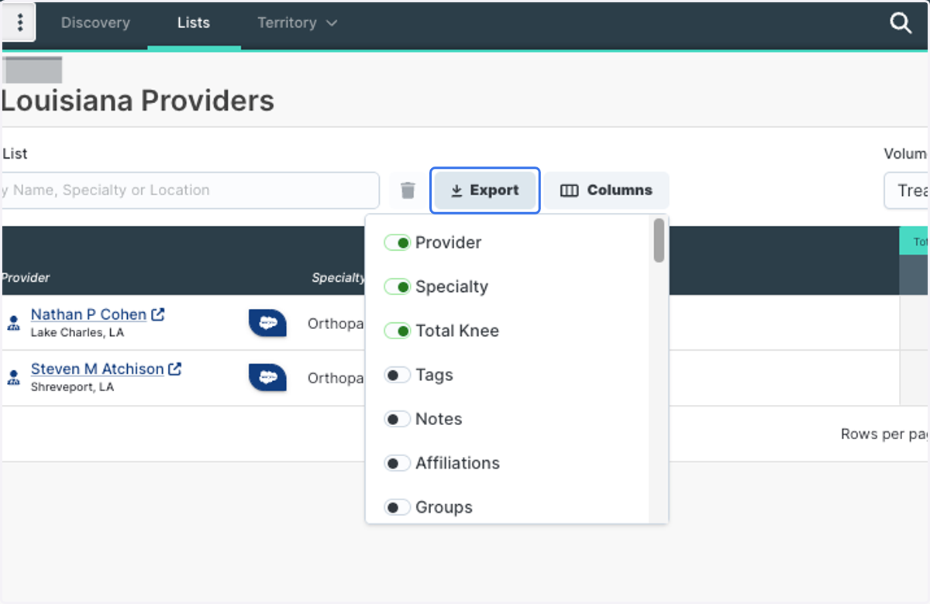
Task: Enable the Tags column
Action: coord(398,376)
